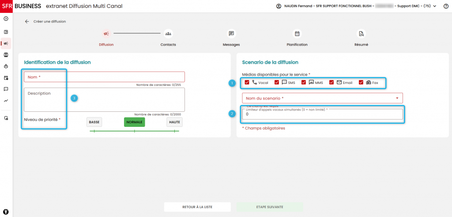The height and width of the screenshot is (217, 452).
Task: Open the chat bubble icon in sidebar
Action: click(x=6, y=89)
